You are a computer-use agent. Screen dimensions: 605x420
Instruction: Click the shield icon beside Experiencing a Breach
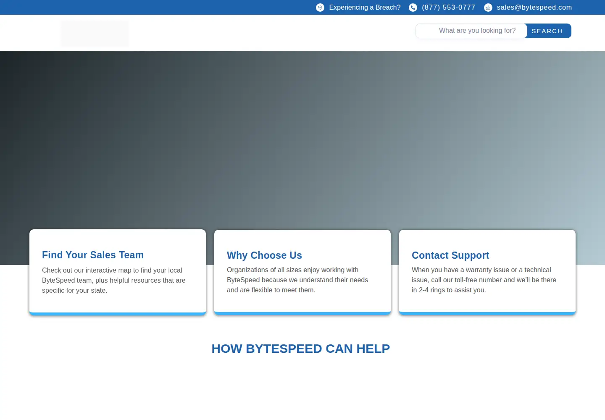point(320,8)
